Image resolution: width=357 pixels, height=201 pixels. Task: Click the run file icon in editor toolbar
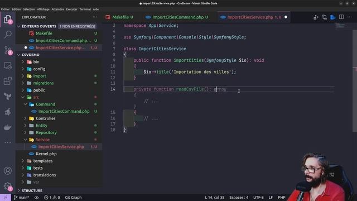click(x=316, y=17)
